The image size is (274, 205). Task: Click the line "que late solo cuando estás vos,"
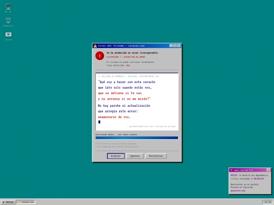tap(125, 88)
